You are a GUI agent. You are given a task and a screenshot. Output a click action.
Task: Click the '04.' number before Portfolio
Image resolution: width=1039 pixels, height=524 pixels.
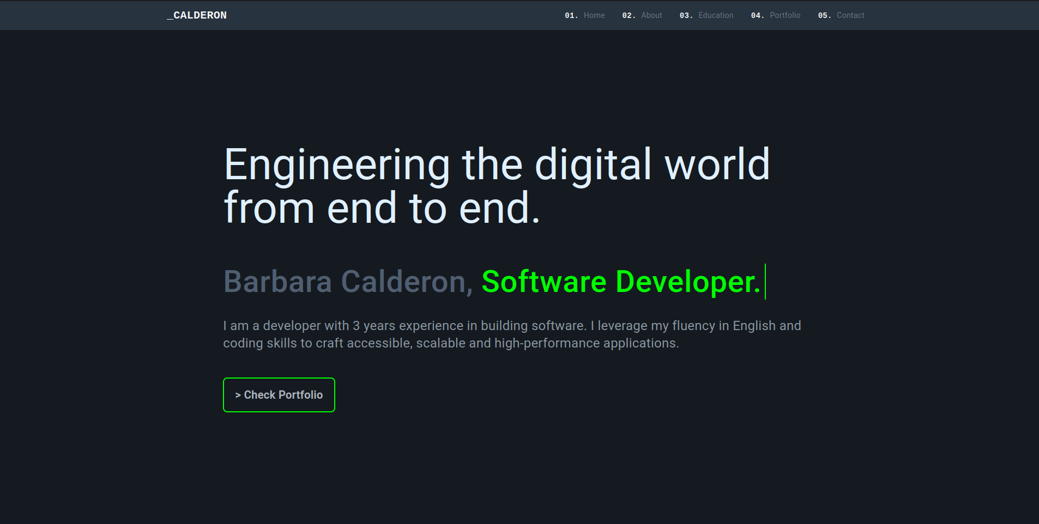pyautogui.click(x=757, y=15)
